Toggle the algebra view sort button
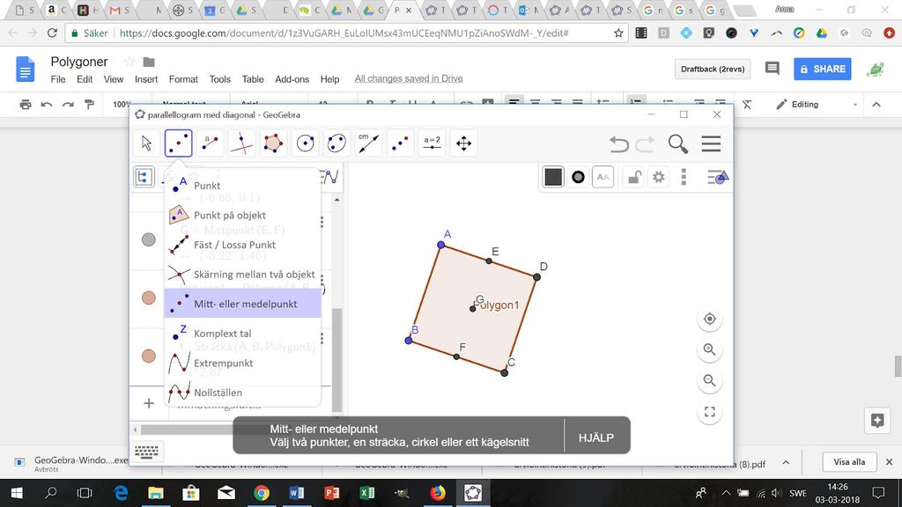Screen dimensions: 902x507 pos(144,177)
